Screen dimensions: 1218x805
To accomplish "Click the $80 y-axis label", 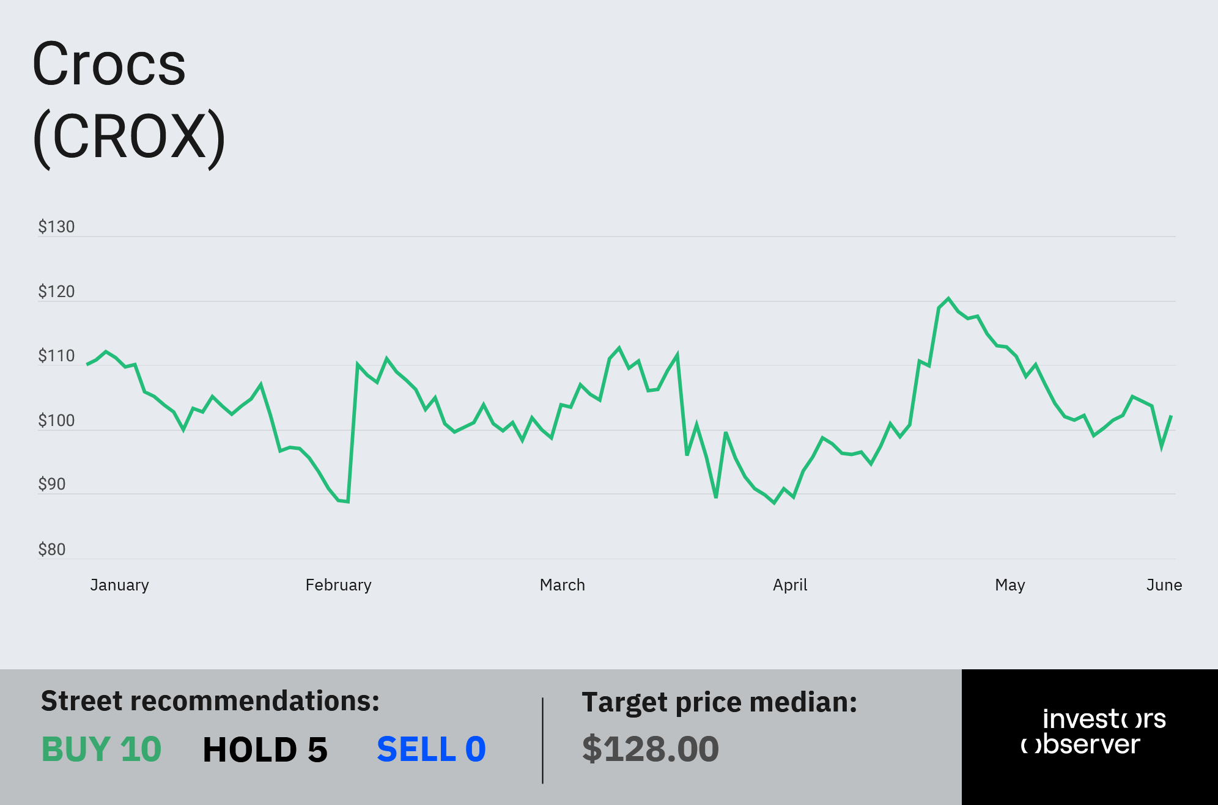I will (x=51, y=550).
